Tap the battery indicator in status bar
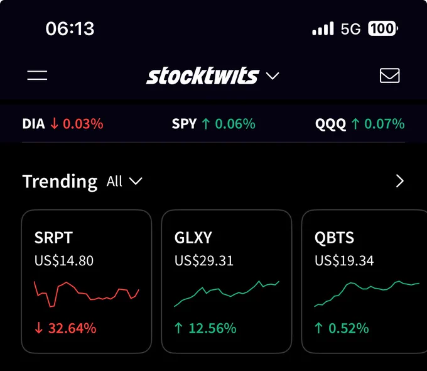 (382, 28)
